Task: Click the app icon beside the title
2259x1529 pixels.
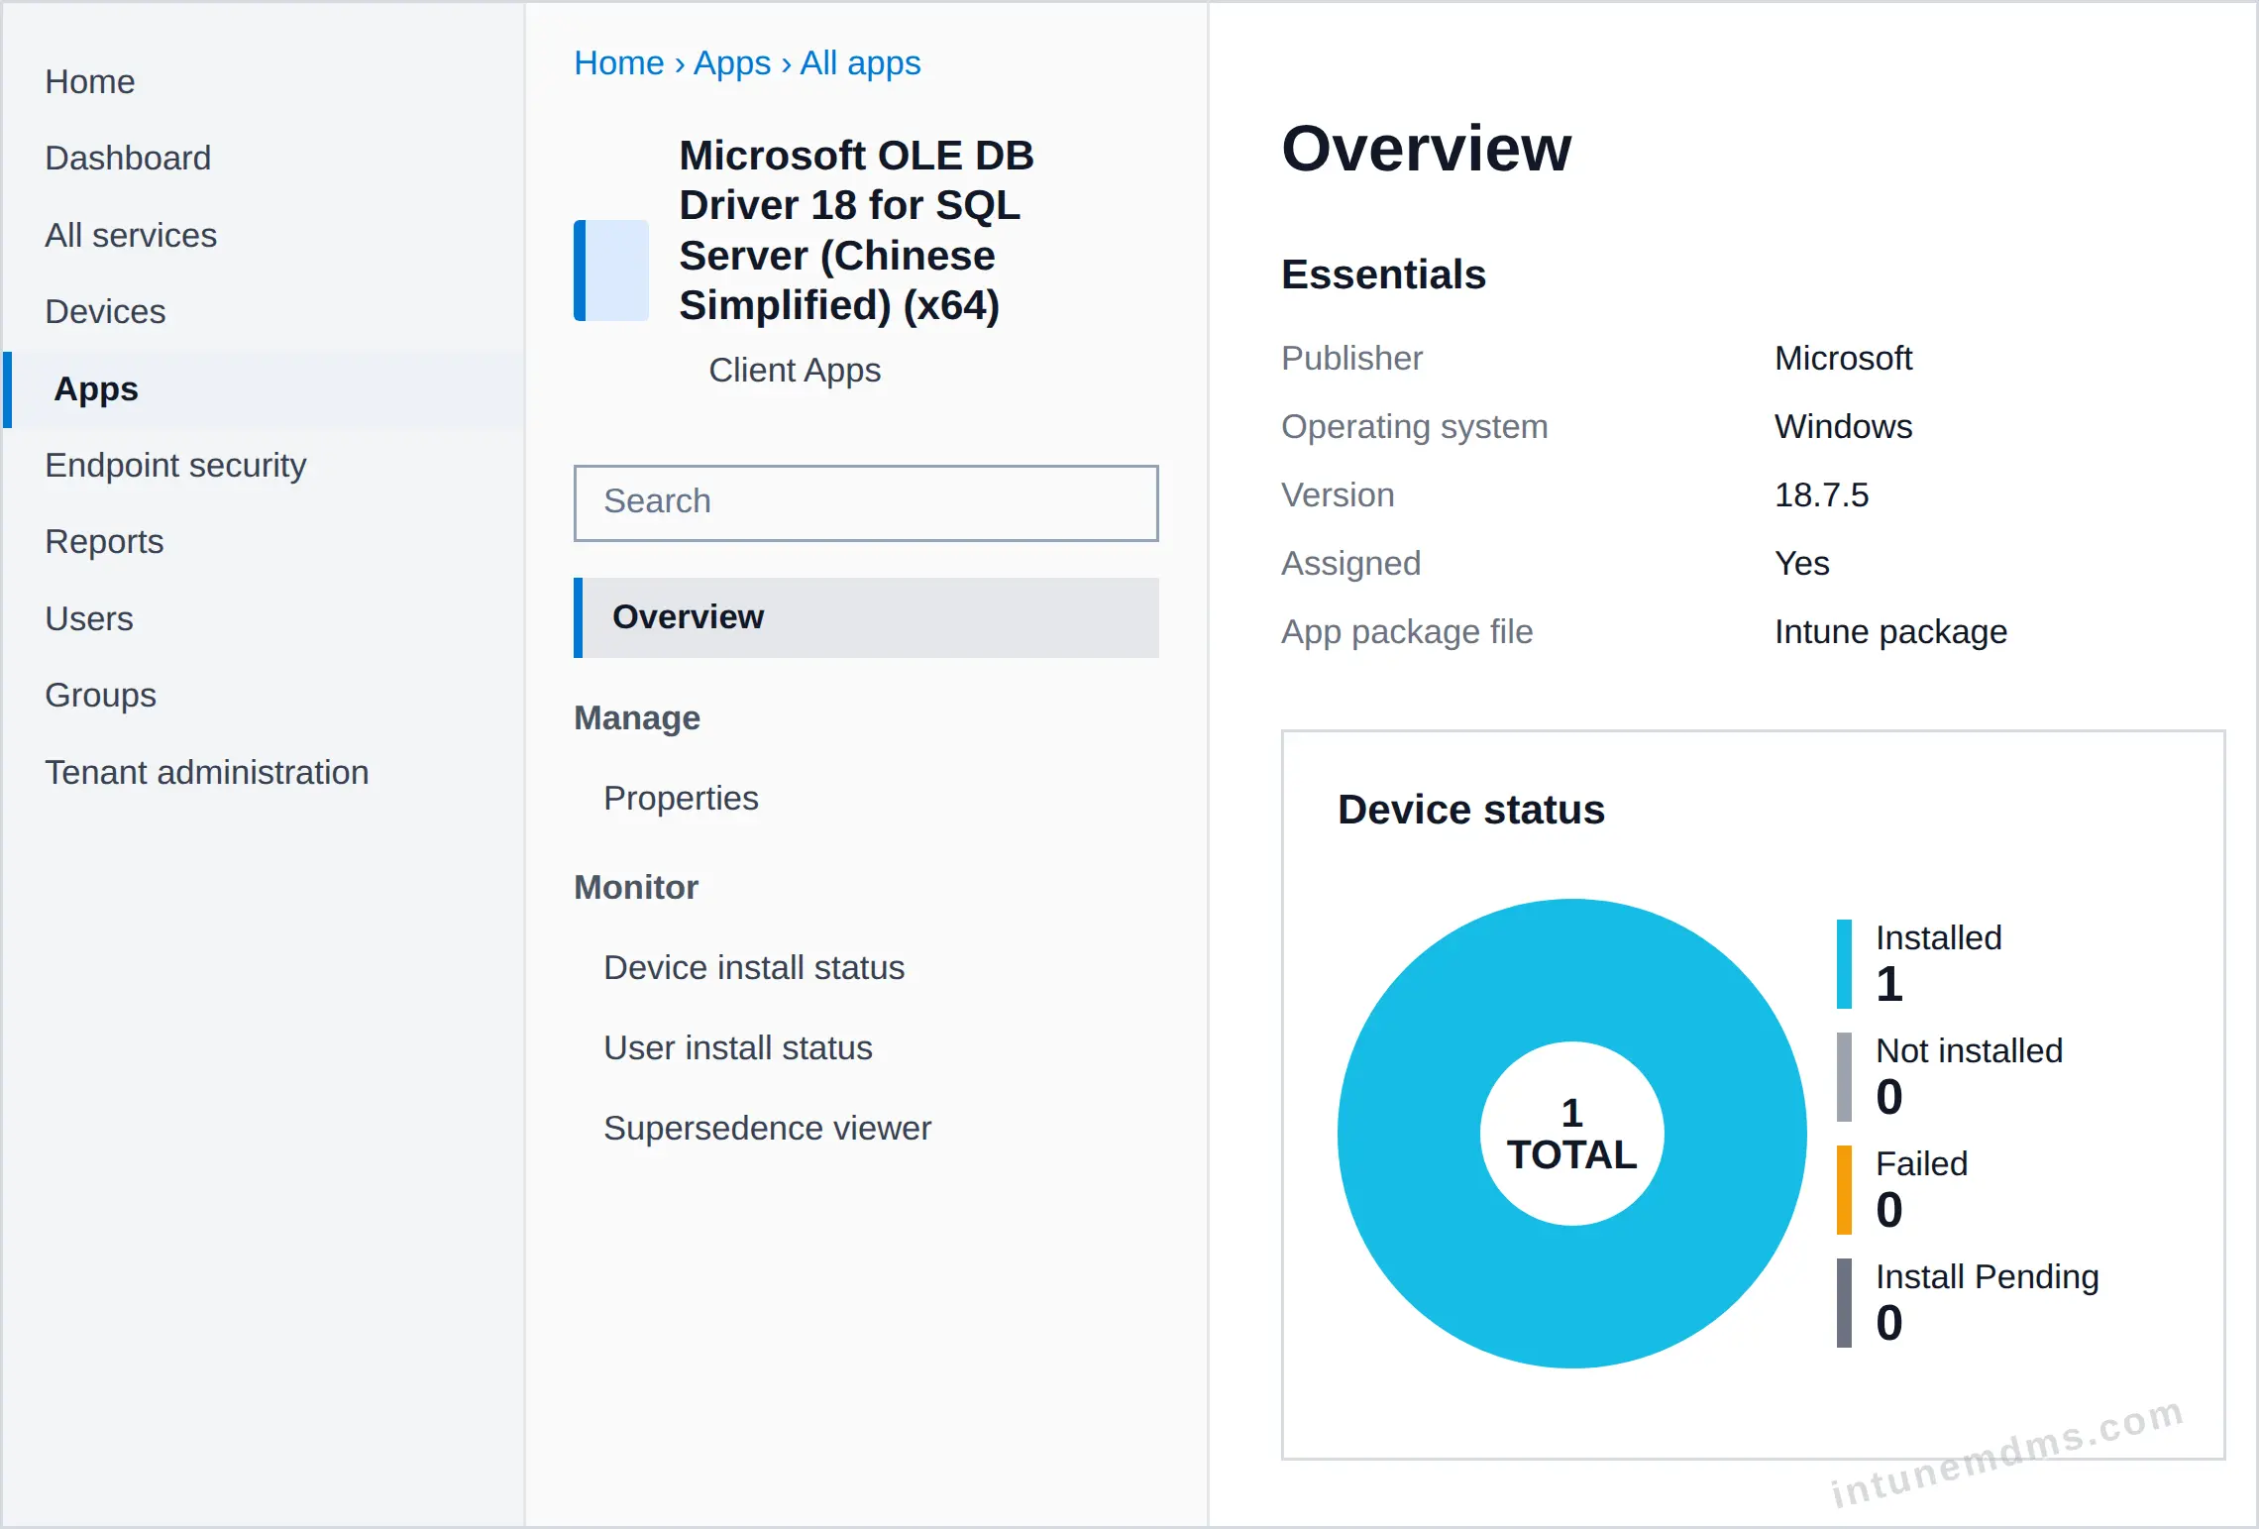Action: tap(611, 271)
